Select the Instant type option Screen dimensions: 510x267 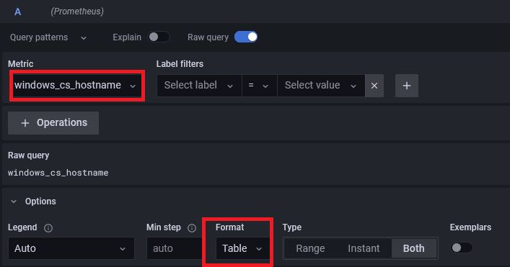coord(364,248)
